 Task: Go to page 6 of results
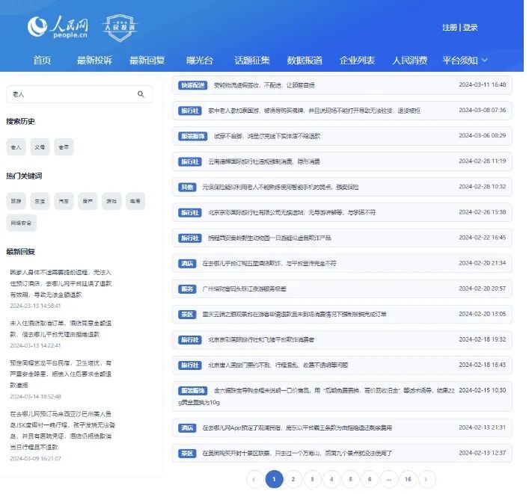pyautogui.click(x=370, y=479)
